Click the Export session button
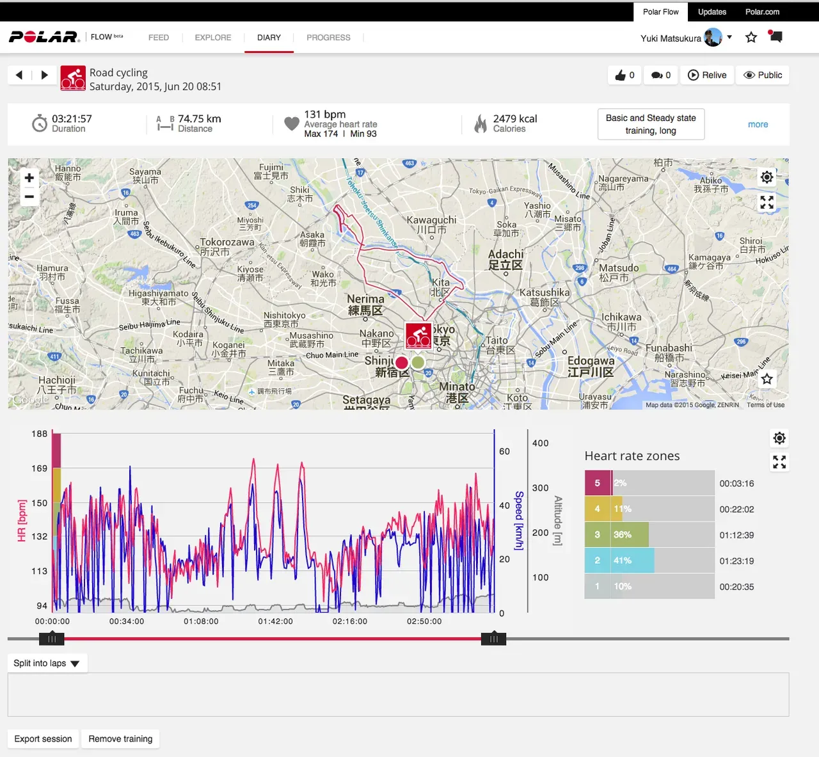Screen dimensions: 819x757 pos(43,739)
